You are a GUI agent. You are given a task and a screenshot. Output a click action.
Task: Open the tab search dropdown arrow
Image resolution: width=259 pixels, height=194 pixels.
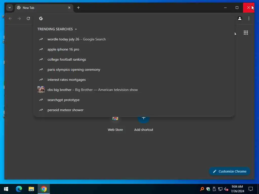coord(10,8)
